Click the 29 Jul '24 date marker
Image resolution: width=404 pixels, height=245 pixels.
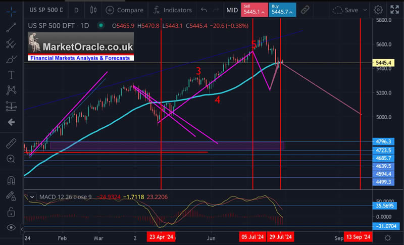coord(281,237)
